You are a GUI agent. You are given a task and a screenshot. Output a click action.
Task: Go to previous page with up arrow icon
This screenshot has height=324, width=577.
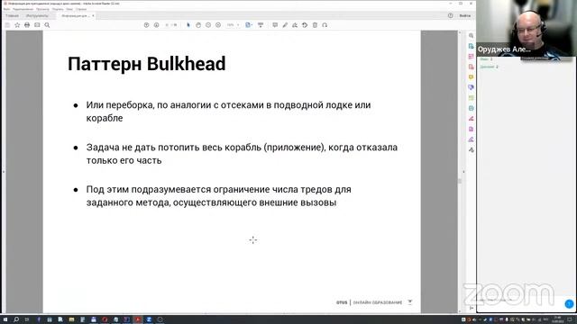click(x=146, y=25)
